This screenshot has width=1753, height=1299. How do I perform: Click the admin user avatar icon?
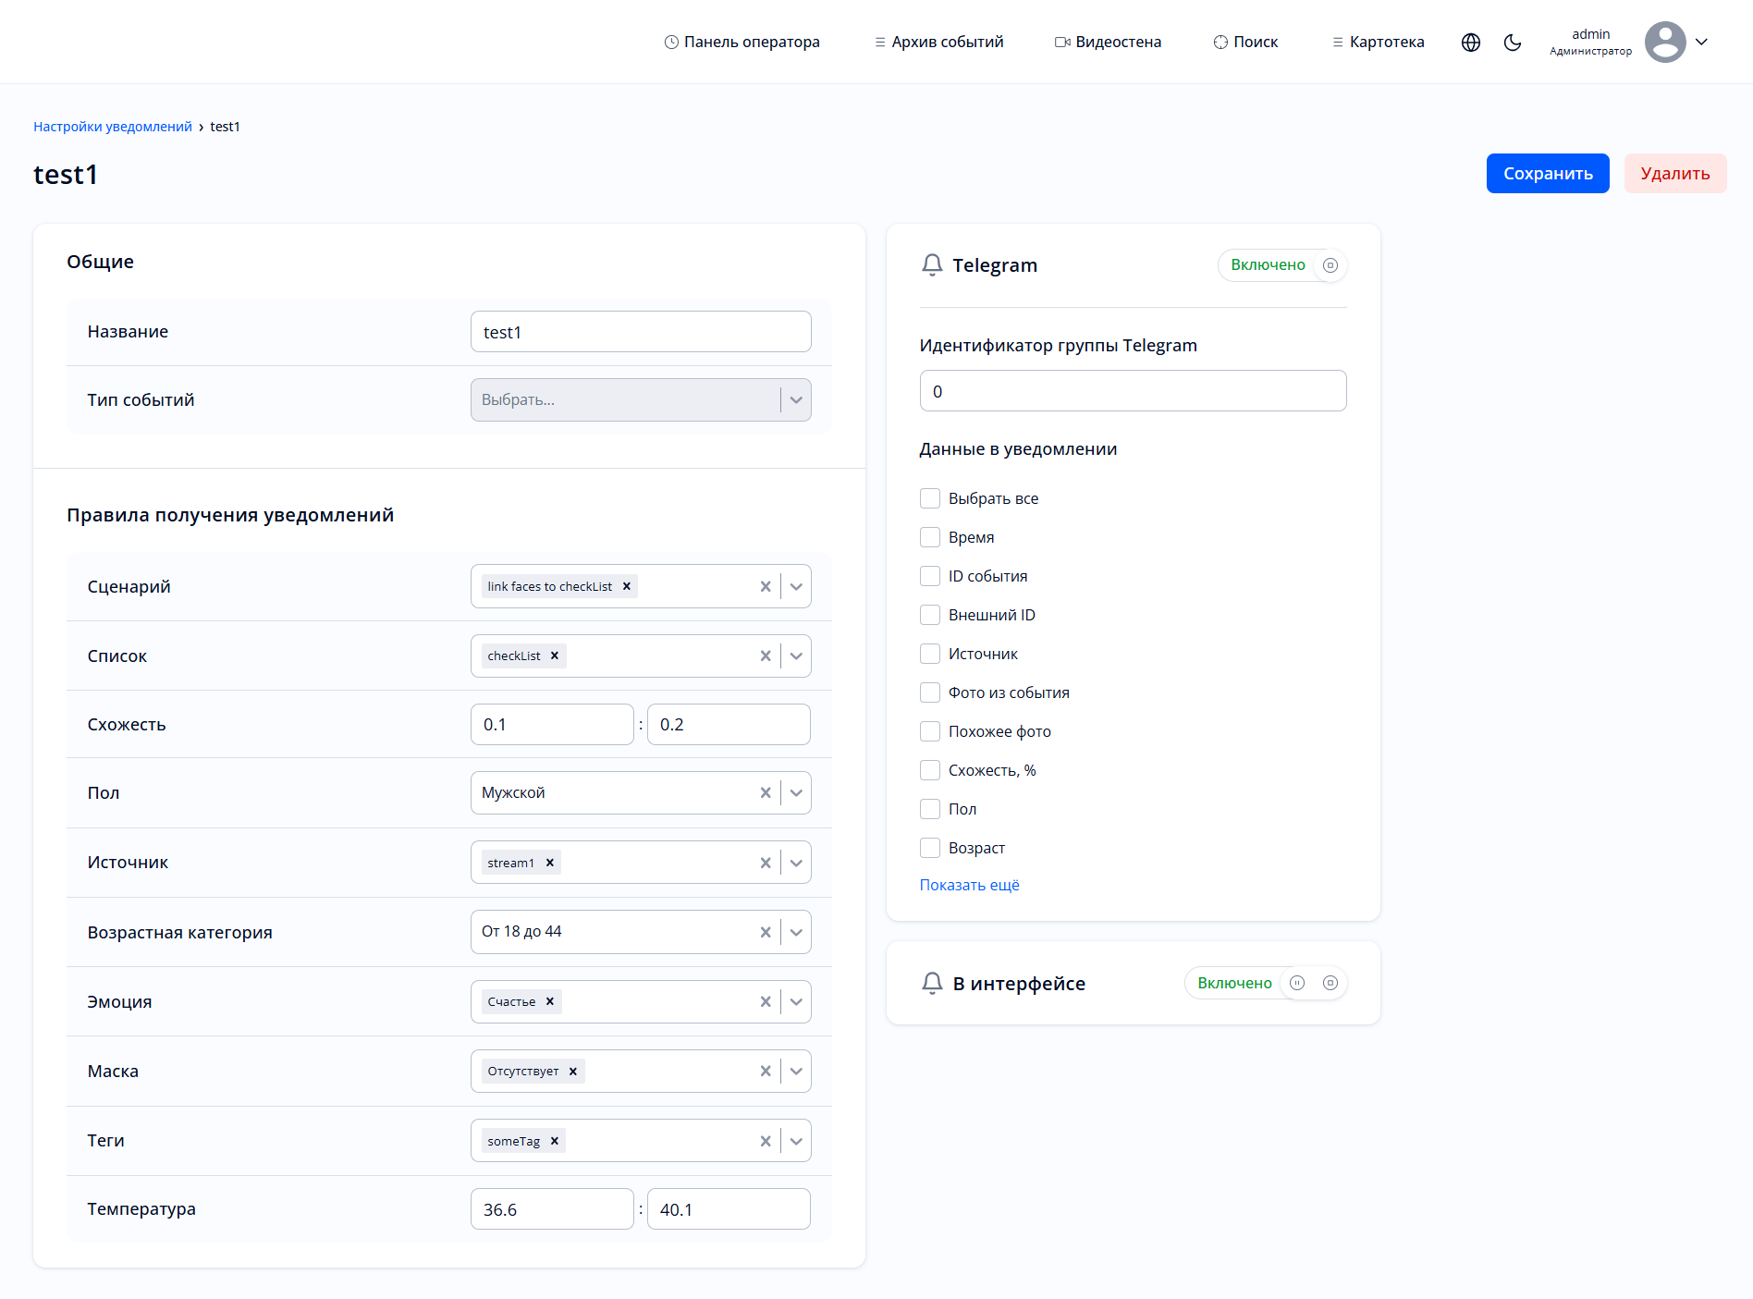1665,43
